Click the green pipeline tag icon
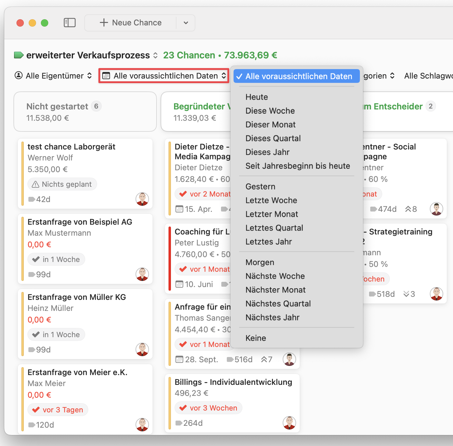 pos(19,55)
